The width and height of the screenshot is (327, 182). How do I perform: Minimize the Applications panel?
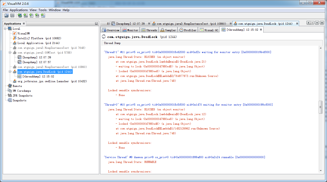pos(96,24)
